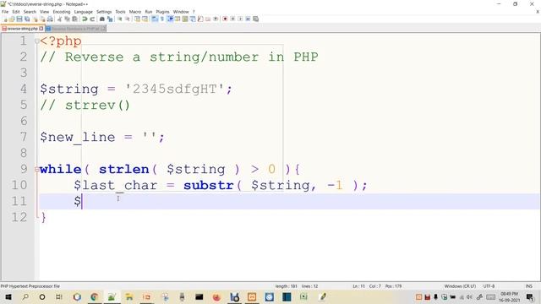The image size is (541, 304).
Task: Click the substr function on line 10
Action: point(209,186)
